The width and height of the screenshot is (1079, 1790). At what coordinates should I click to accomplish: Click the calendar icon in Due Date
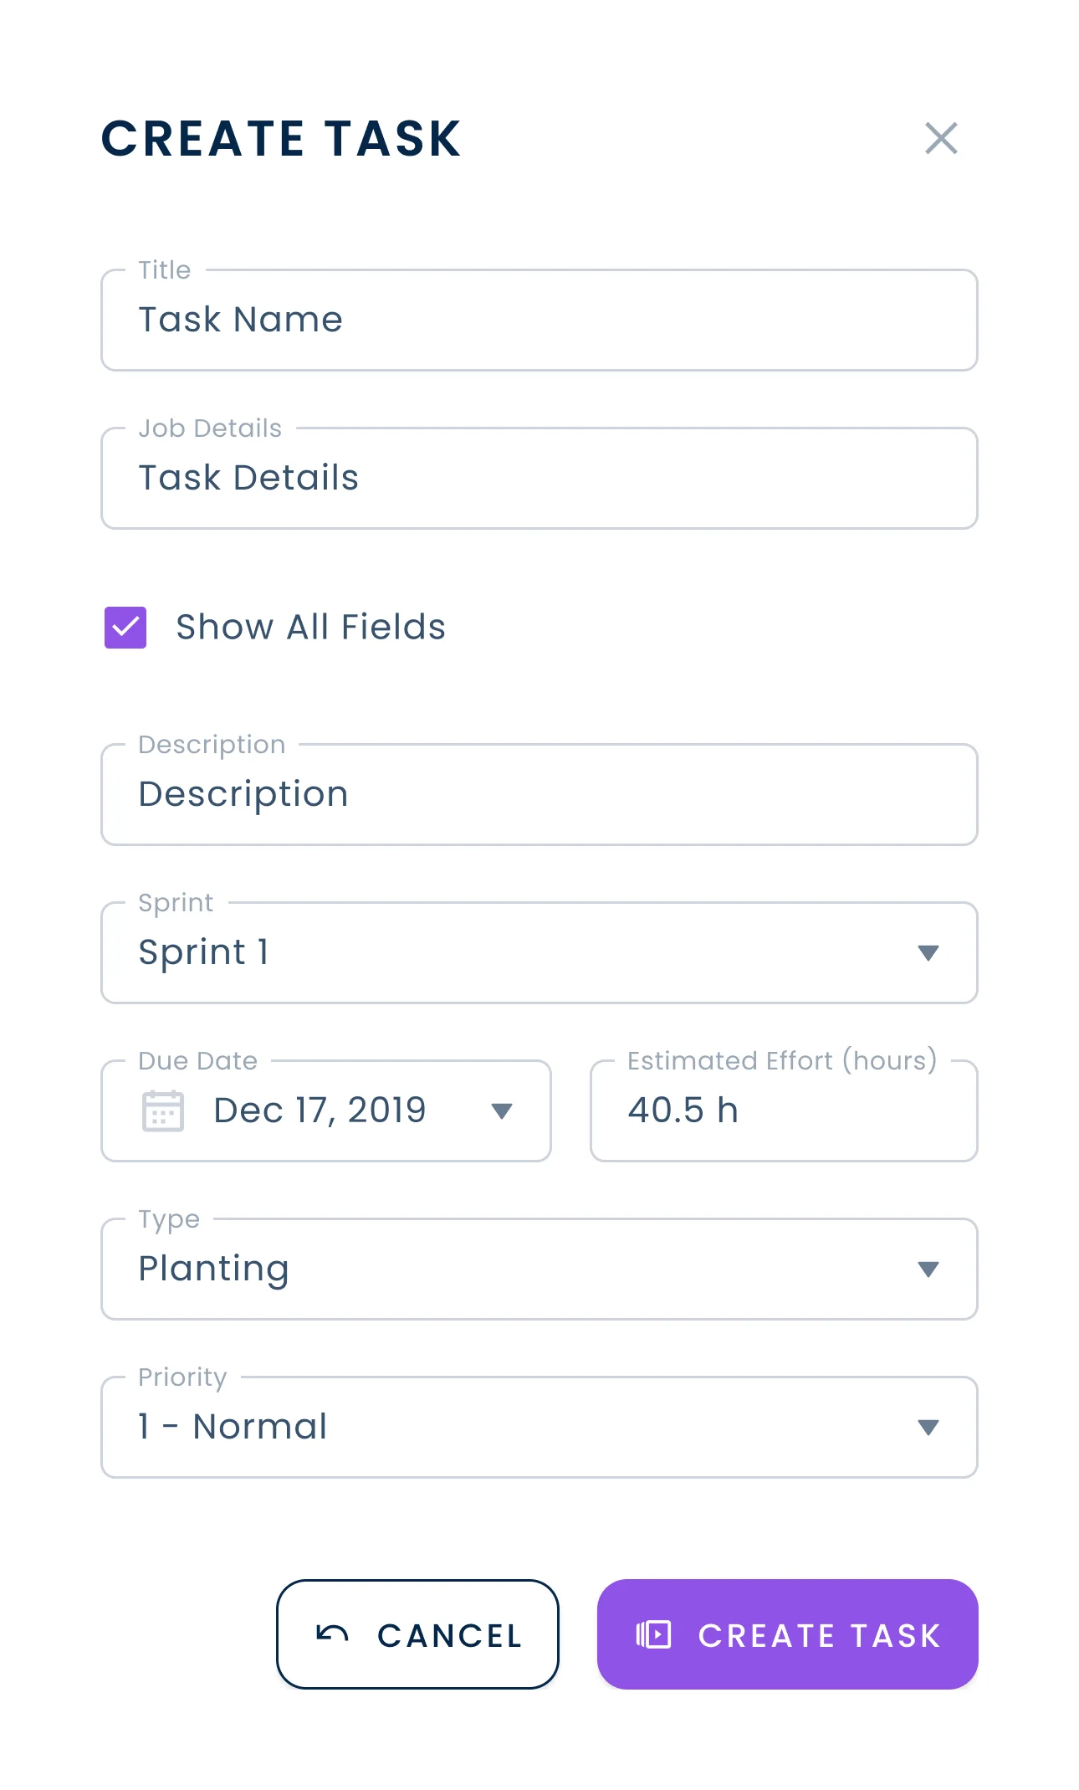point(162,1110)
